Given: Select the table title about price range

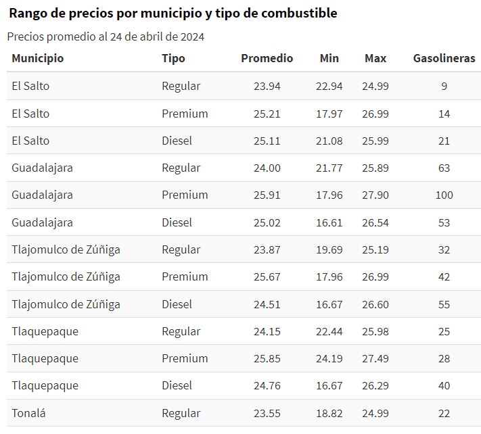Looking at the screenshot, I should tap(173, 14).
